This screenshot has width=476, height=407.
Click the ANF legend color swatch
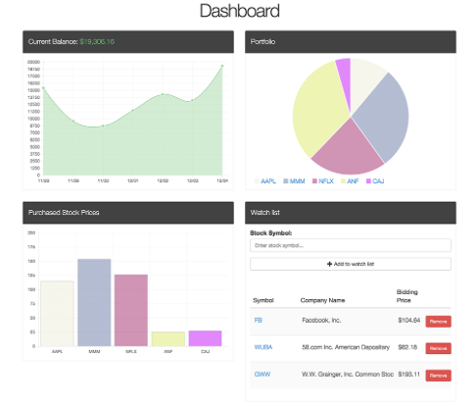(343, 181)
